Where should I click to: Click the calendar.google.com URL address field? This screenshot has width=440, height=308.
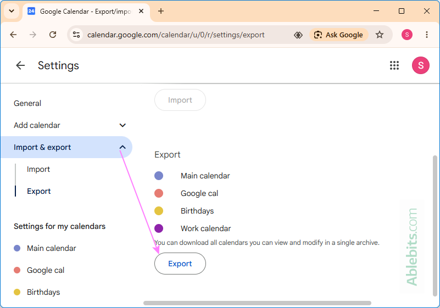[176, 35]
